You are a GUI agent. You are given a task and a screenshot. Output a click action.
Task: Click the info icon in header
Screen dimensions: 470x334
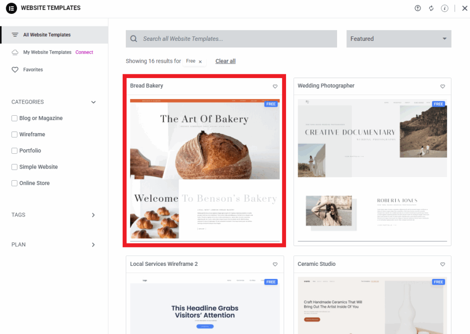(x=444, y=8)
